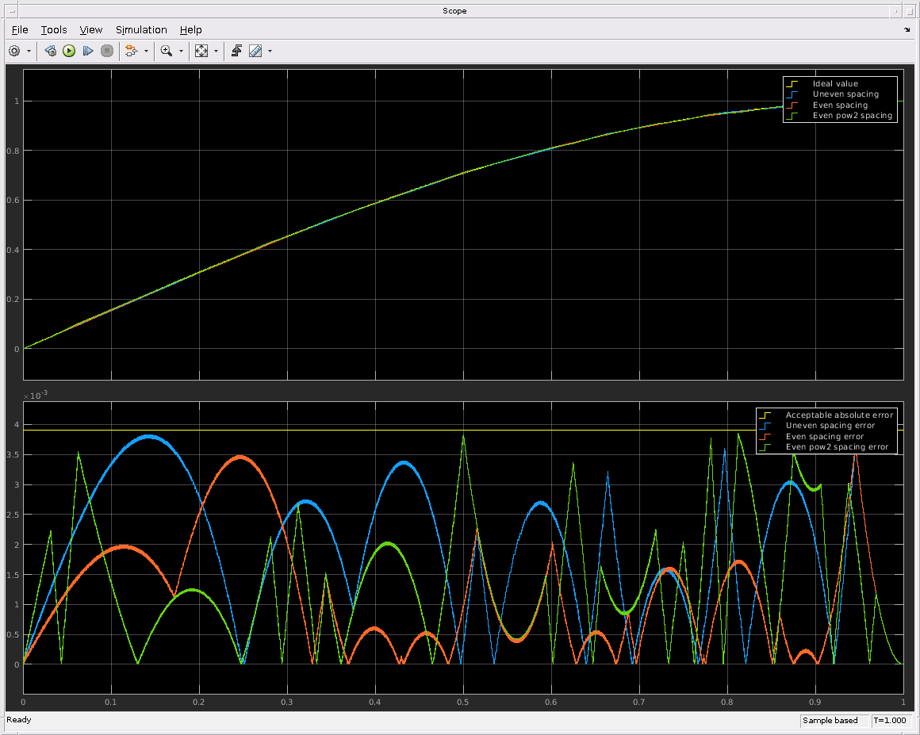Click the Highlight Simulink Block icon

(x=131, y=51)
